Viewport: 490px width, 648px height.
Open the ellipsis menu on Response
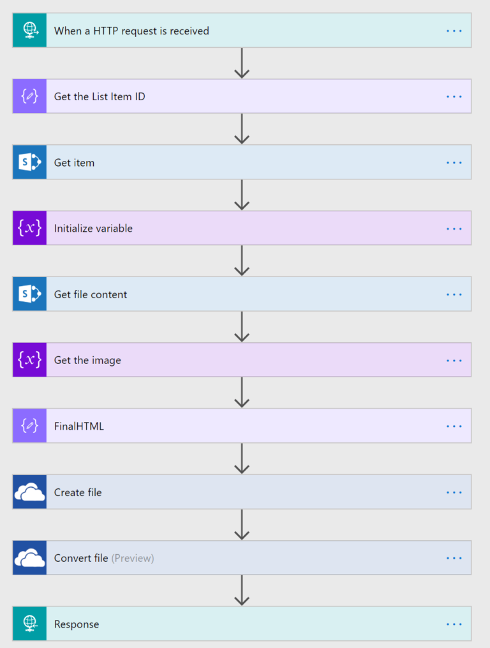pos(454,624)
